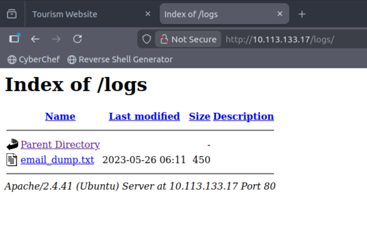Close the Index of /logs tab

[280, 14]
